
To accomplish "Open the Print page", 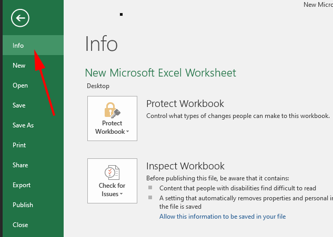I will (x=19, y=145).
